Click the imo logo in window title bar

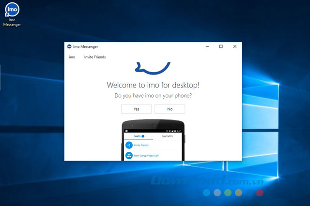pos(69,46)
